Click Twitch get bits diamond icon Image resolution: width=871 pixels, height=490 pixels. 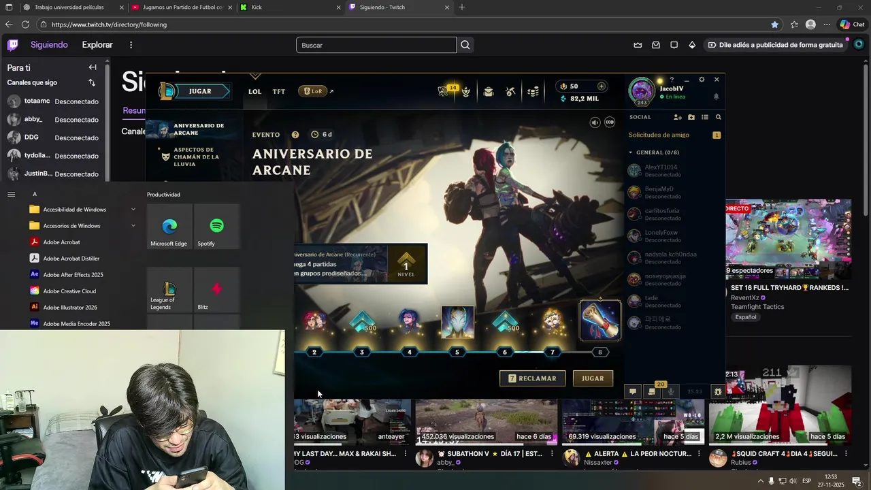pyautogui.click(x=692, y=45)
